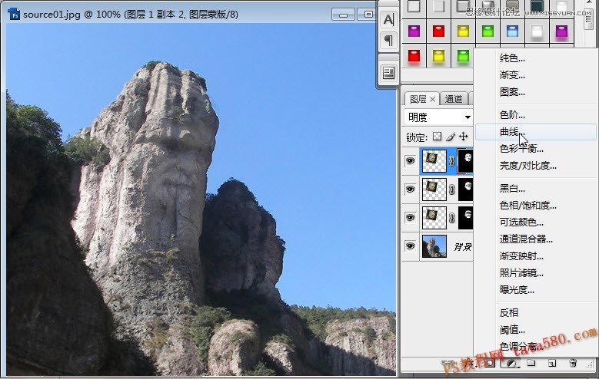Viewport: 599px width, 379px height.
Task: Select the white gel style in second row
Action: click(x=537, y=31)
